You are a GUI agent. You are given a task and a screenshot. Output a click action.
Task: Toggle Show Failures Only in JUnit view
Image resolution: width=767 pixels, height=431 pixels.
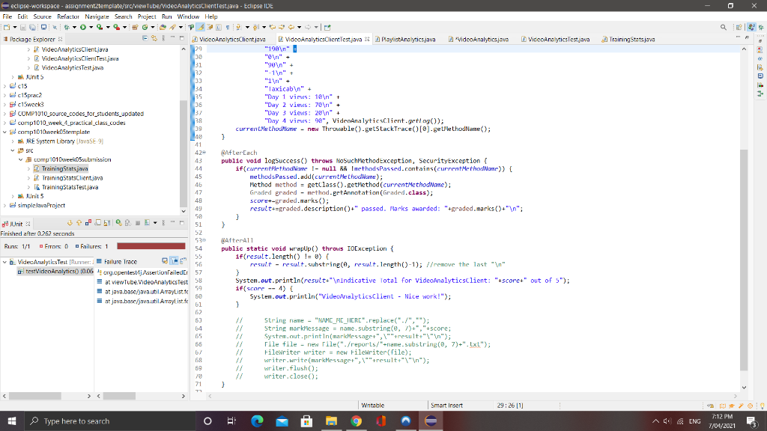click(x=87, y=222)
